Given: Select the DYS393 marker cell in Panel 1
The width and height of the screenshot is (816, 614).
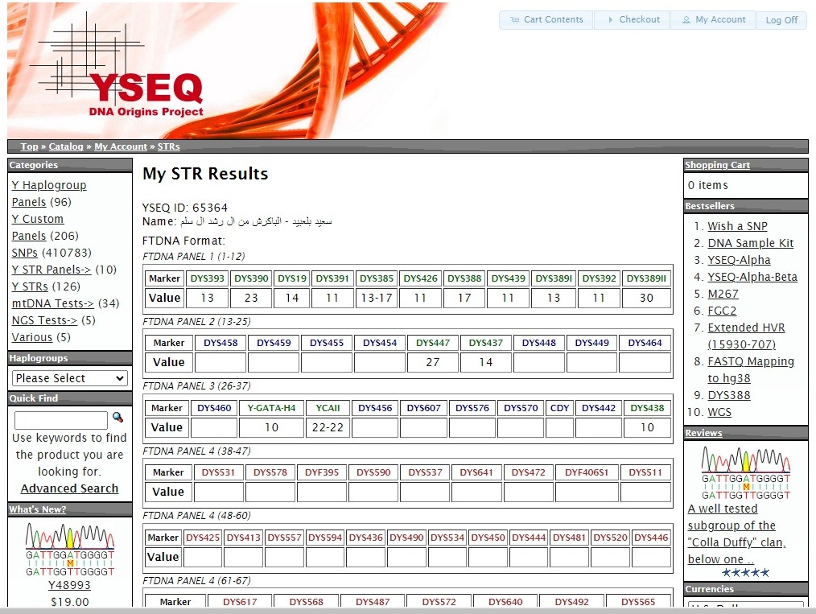Looking at the screenshot, I should point(207,278).
